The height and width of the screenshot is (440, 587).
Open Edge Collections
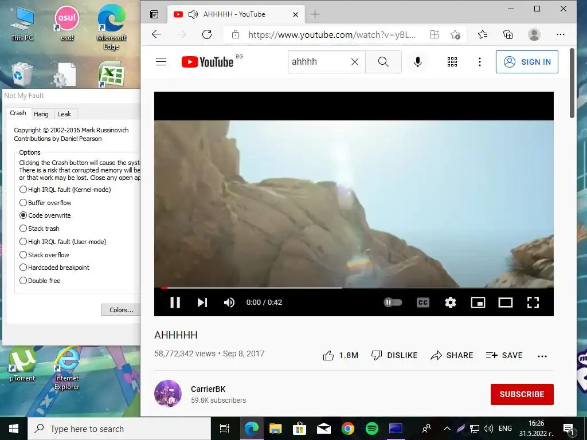coord(508,35)
